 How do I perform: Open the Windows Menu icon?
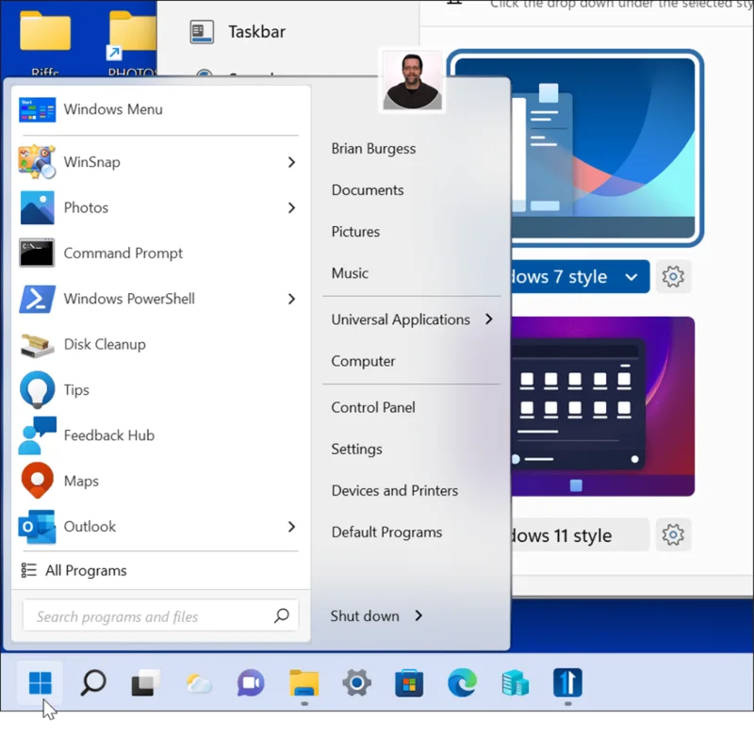[37, 109]
